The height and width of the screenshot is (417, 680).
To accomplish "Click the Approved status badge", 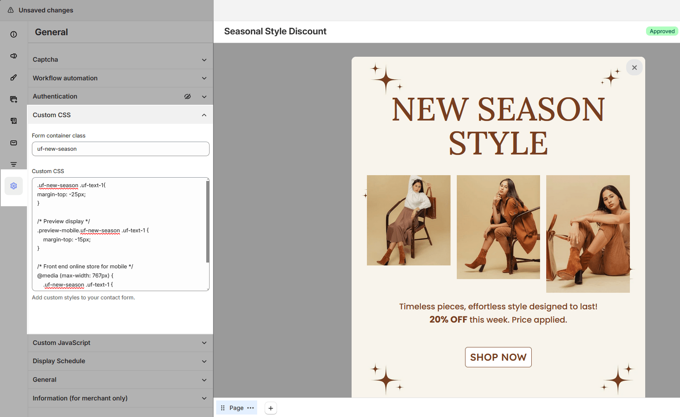I will coord(662,31).
